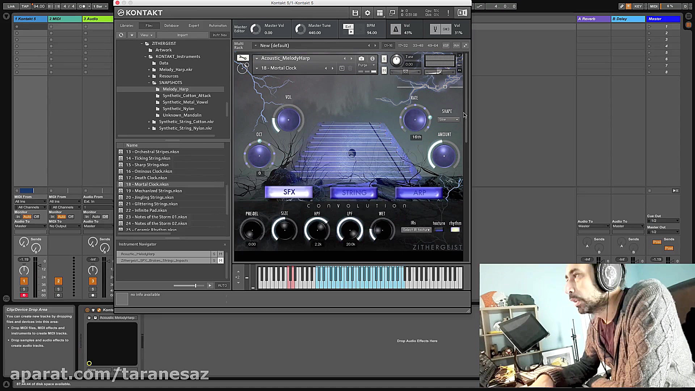Screen dimensions: 695x391
Task: Toggle Auto monitoring on the MIDI track
Action: tap(62, 216)
